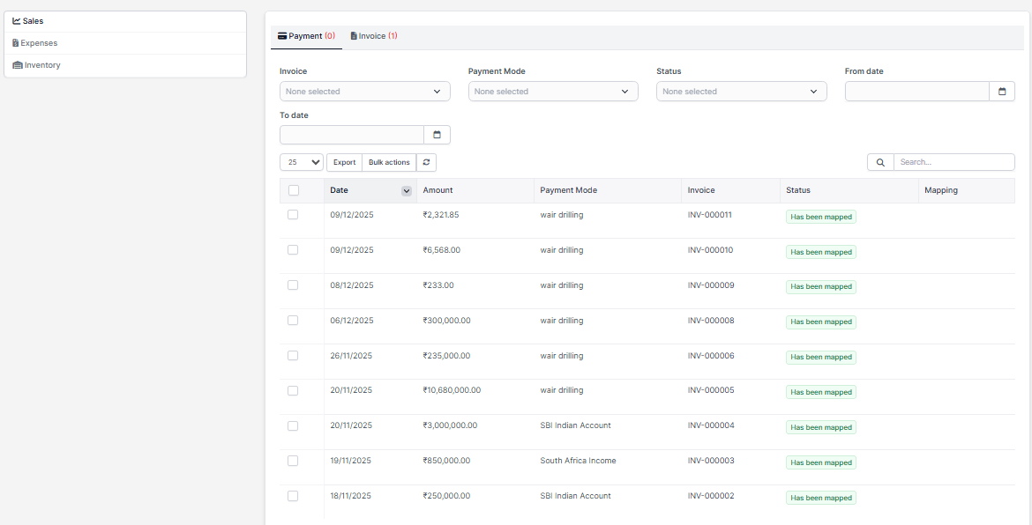Click the Export button
This screenshot has height=525, width=1032.
tap(344, 162)
